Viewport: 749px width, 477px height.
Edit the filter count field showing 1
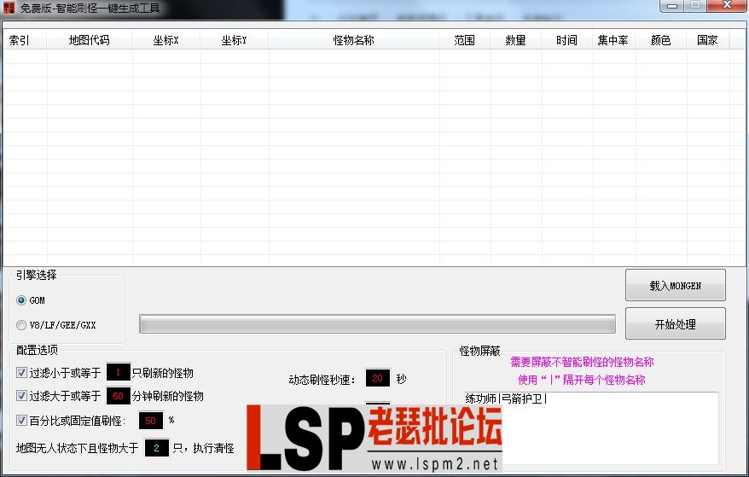click(118, 372)
